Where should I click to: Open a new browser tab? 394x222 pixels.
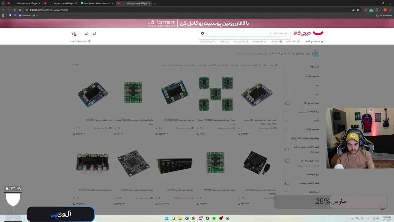[x=155, y=3]
